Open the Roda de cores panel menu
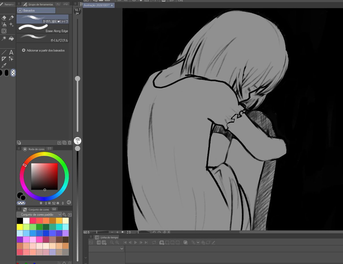This screenshot has height=264, width=343. [19, 149]
